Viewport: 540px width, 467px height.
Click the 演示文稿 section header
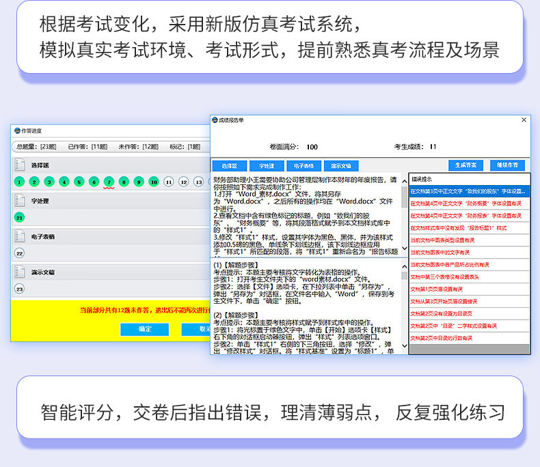pos(111,272)
